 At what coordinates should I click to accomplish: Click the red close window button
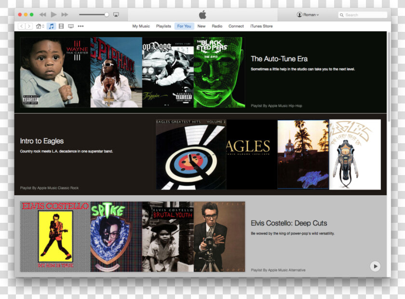coord(20,15)
